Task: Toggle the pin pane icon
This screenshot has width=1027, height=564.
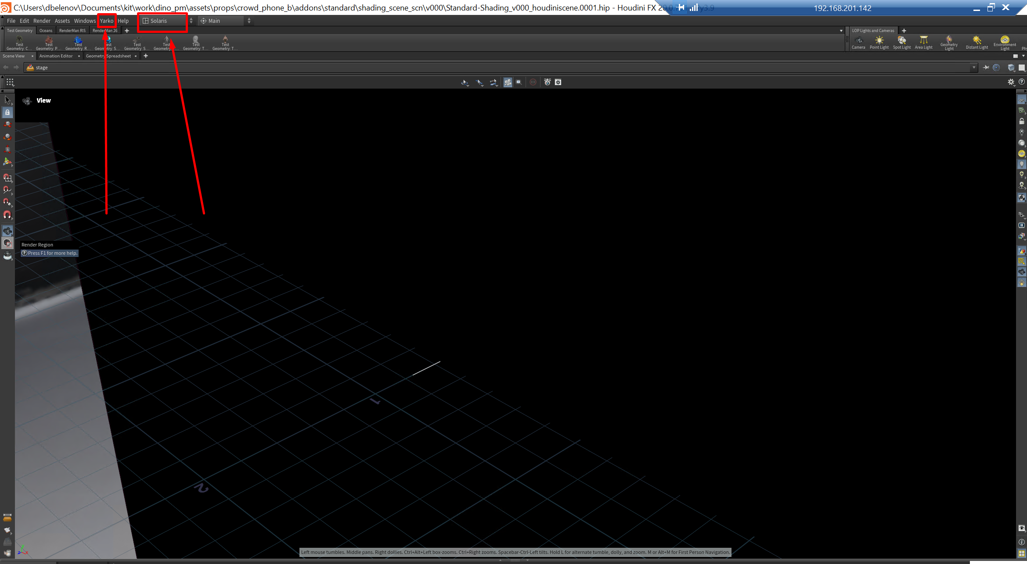Action: (x=986, y=68)
